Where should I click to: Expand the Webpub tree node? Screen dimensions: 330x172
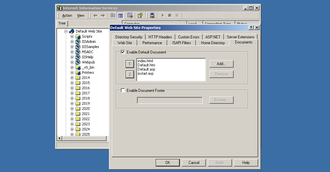coord(72,62)
